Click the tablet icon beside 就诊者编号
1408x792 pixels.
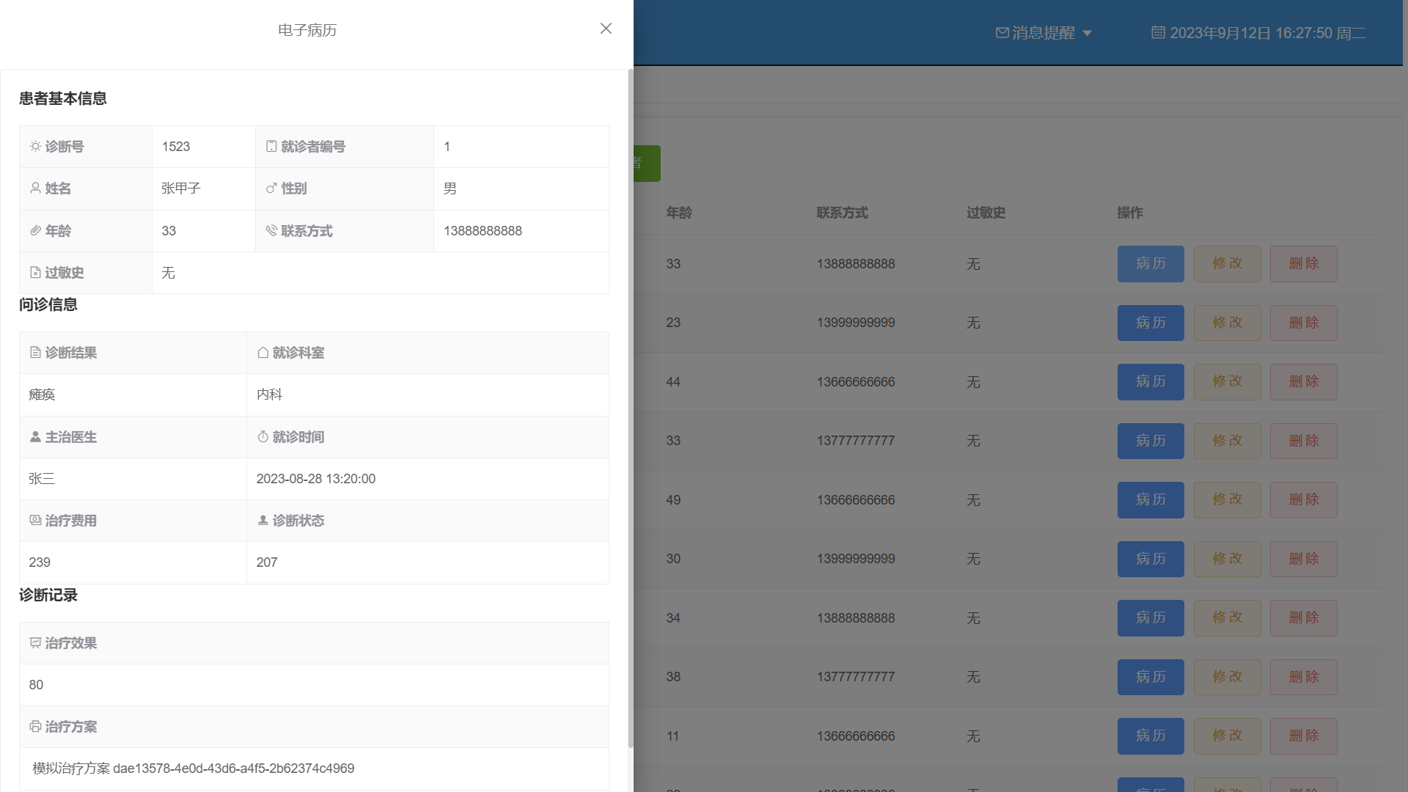coord(271,147)
